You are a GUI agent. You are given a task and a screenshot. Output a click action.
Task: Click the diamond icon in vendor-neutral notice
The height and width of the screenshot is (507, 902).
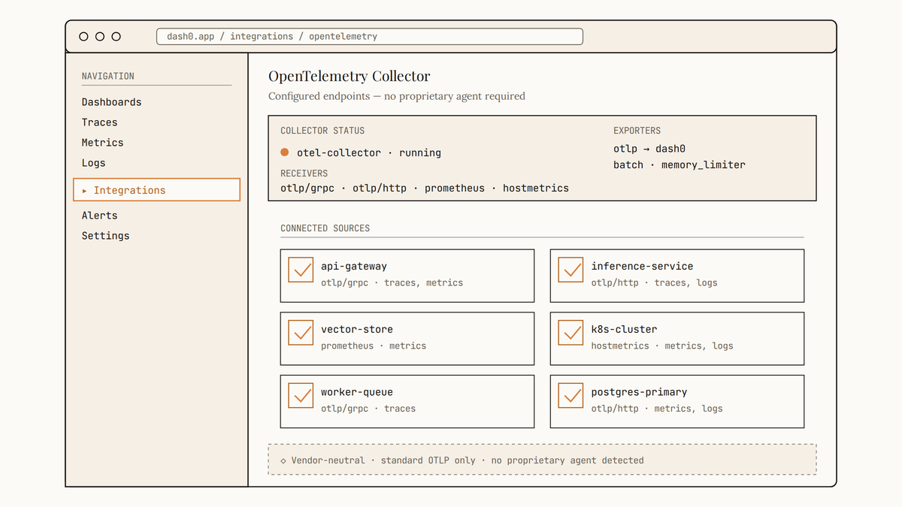tap(283, 460)
